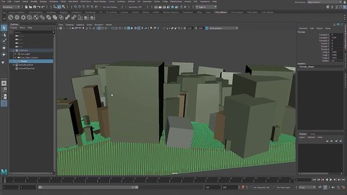Toggle workspace lock icon
This screenshot has height=195, width=347.
point(345,2)
